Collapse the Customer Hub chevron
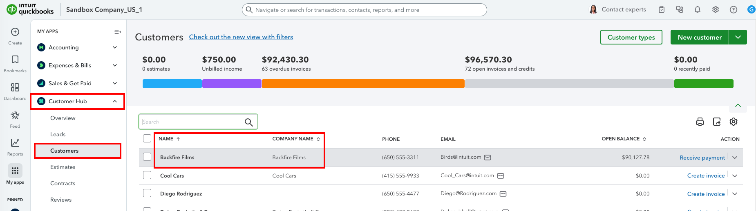The height and width of the screenshot is (211, 756). tap(115, 101)
